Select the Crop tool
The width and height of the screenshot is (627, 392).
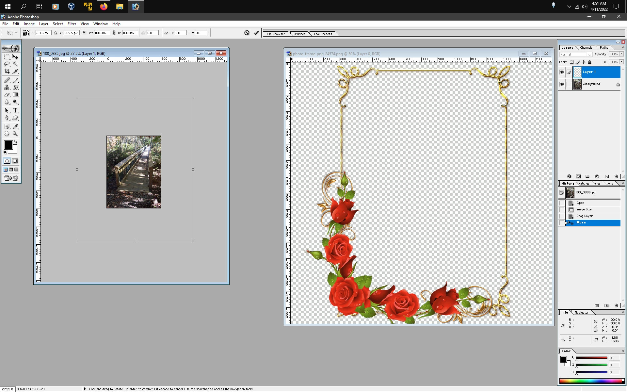point(7,71)
